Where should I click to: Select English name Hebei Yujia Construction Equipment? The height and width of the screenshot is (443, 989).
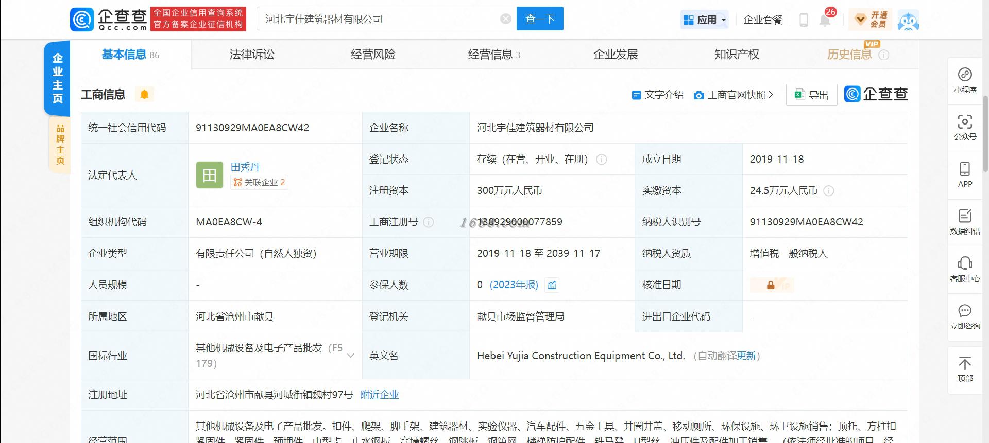click(581, 356)
